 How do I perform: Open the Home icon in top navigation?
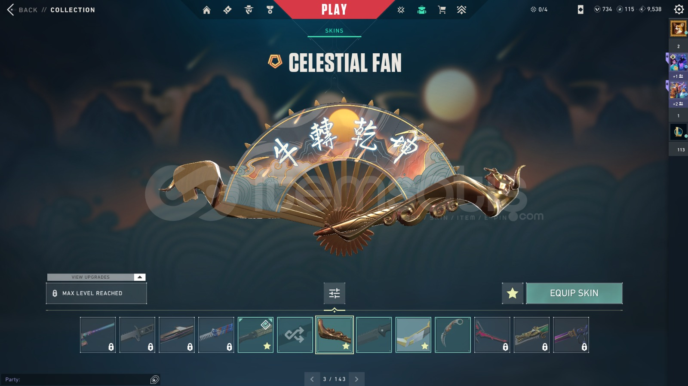[x=207, y=10]
